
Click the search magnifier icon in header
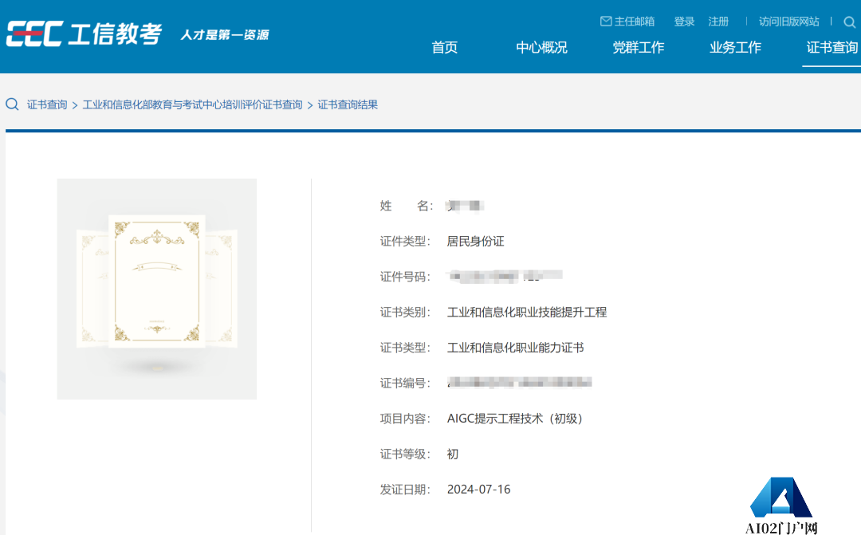point(850,22)
